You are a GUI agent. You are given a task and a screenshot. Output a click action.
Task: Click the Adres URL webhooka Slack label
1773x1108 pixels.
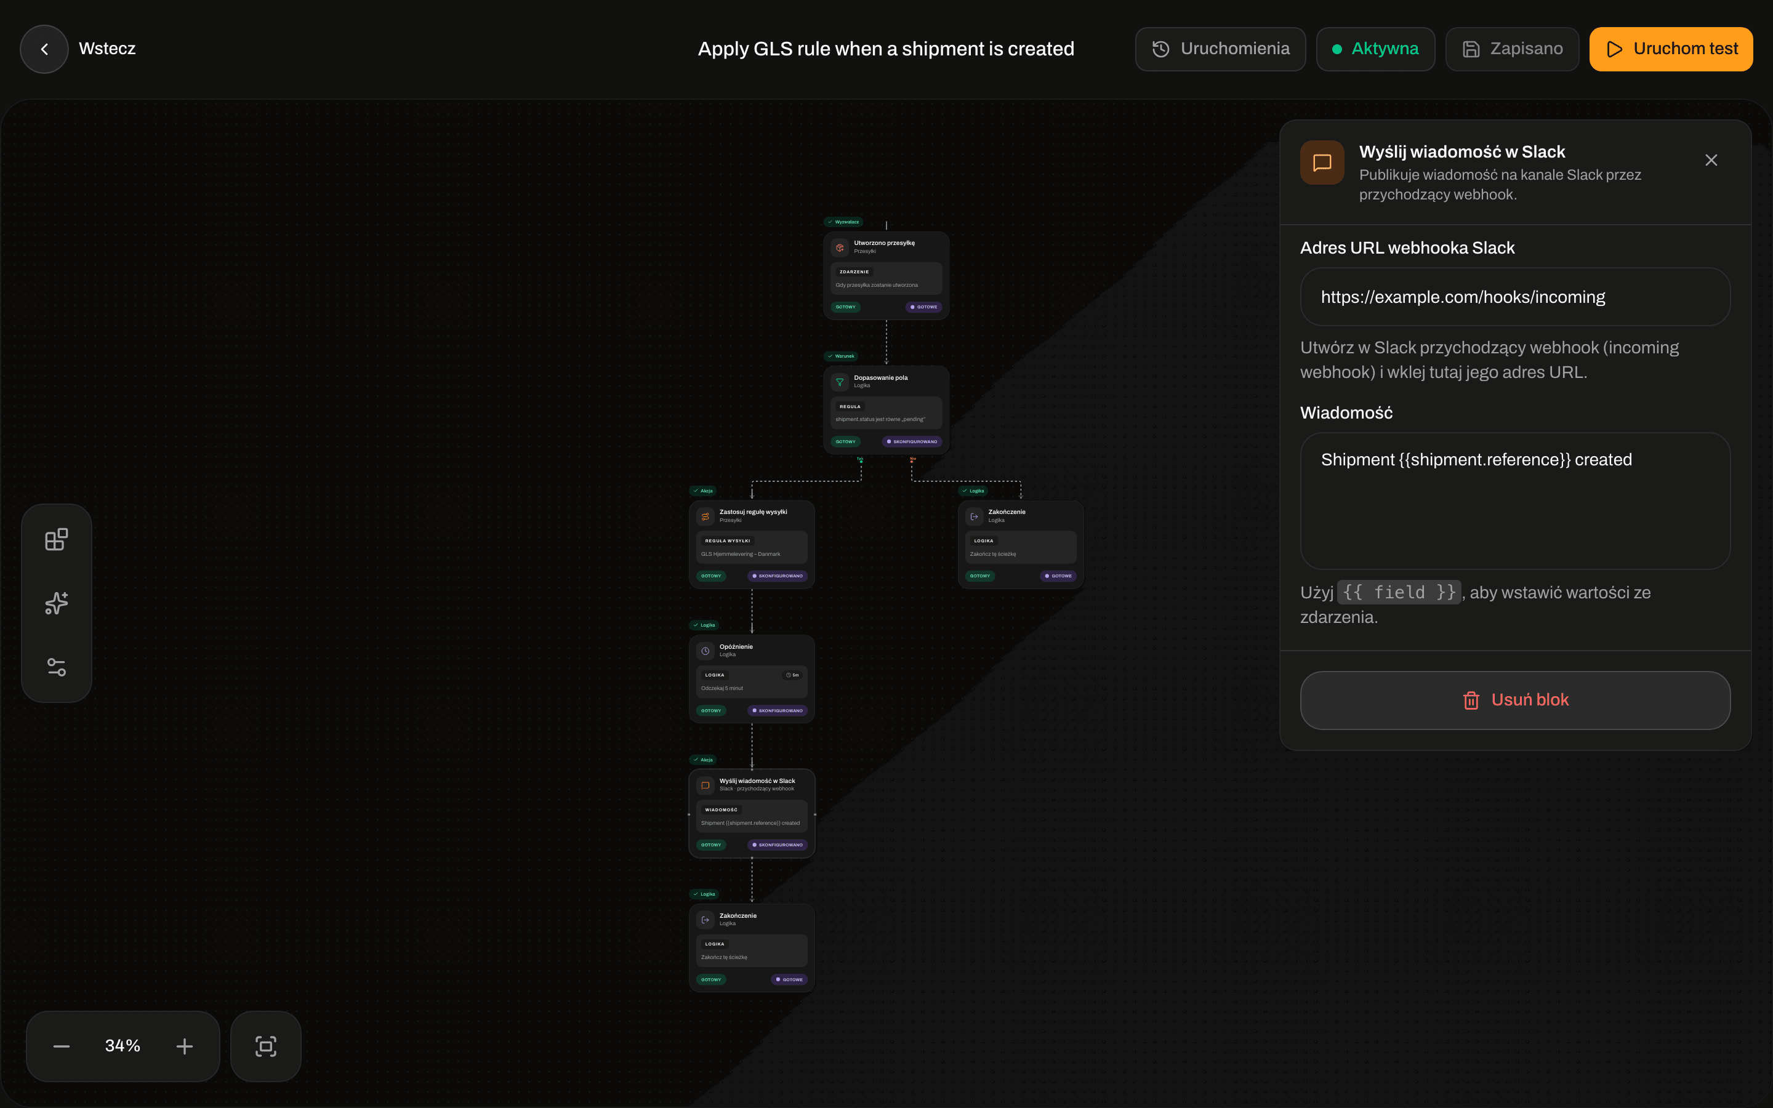pos(1407,247)
